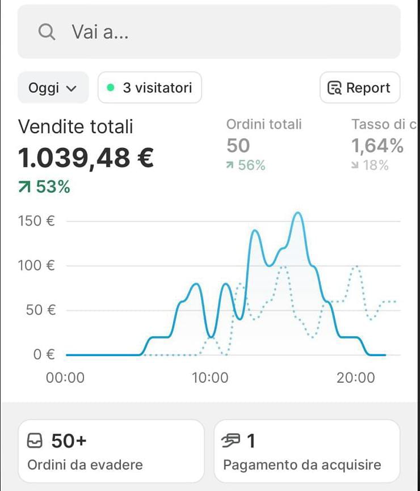The image size is (420, 491).
Task: Tap the 1.039,48 € sales total
Action: [86, 158]
